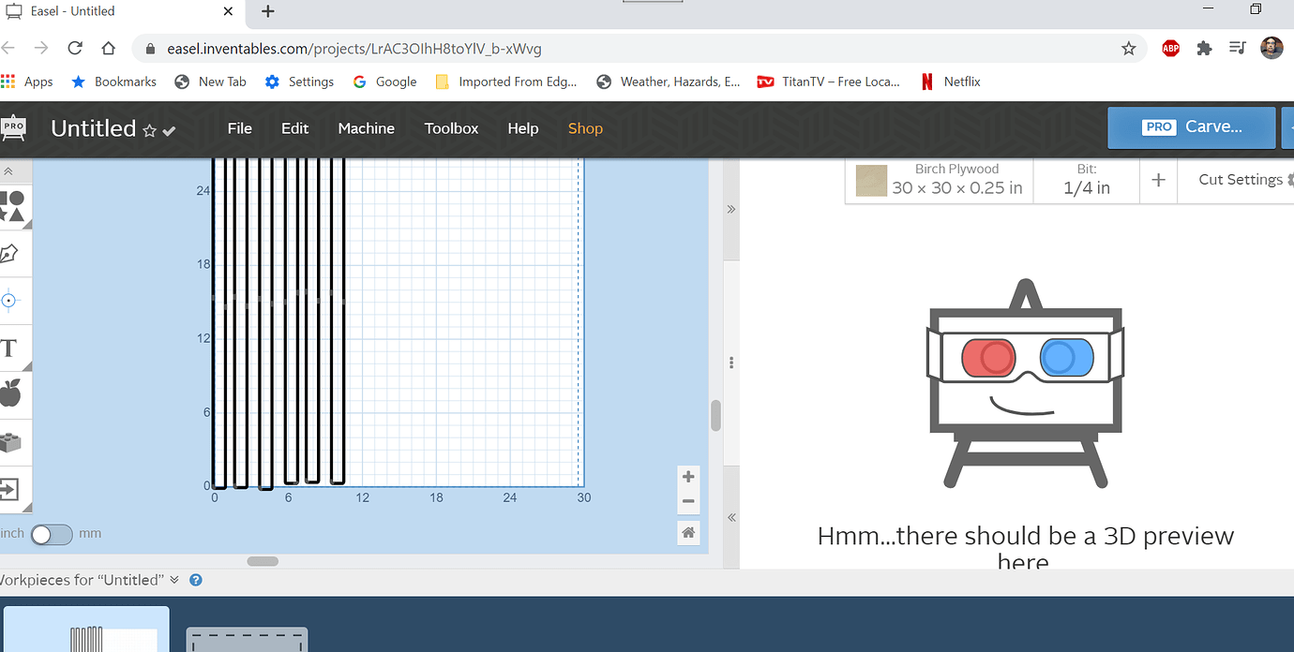The width and height of the screenshot is (1294, 652).
Task: Open the Machine menu
Action: [366, 128]
